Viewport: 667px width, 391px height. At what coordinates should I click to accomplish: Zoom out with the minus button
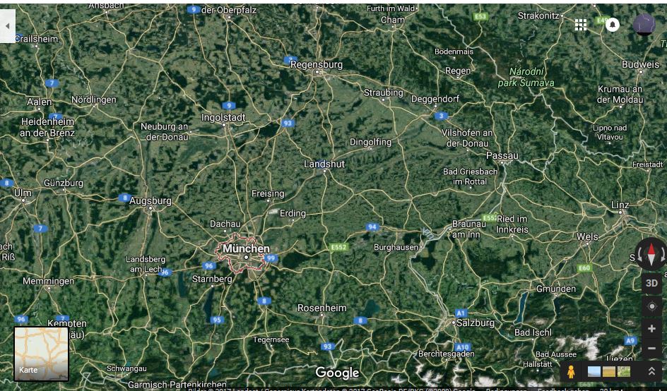[x=651, y=348]
